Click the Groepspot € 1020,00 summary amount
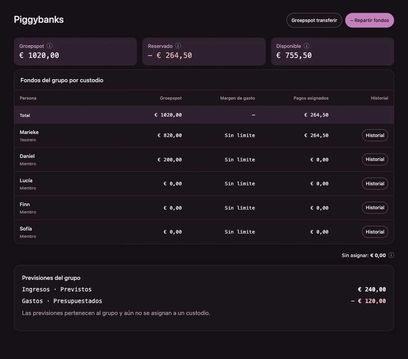408x359 pixels. pyautogui.click(x=39, y=55)
